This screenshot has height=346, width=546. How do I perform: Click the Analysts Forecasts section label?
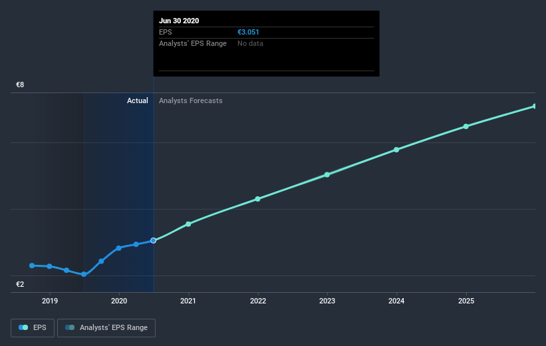[191, 100]
